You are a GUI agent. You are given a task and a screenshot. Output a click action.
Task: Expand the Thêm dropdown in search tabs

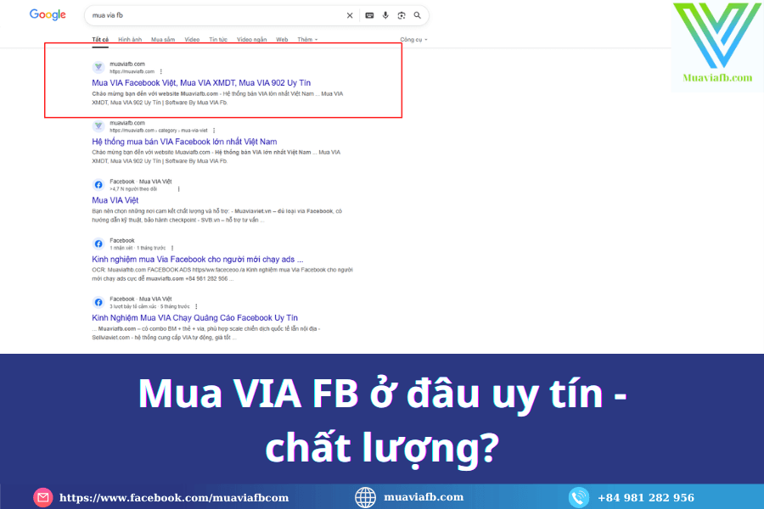307,39
